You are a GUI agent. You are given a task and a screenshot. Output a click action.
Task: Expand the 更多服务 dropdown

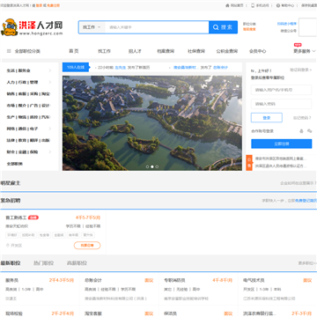(x=305, y=51)
